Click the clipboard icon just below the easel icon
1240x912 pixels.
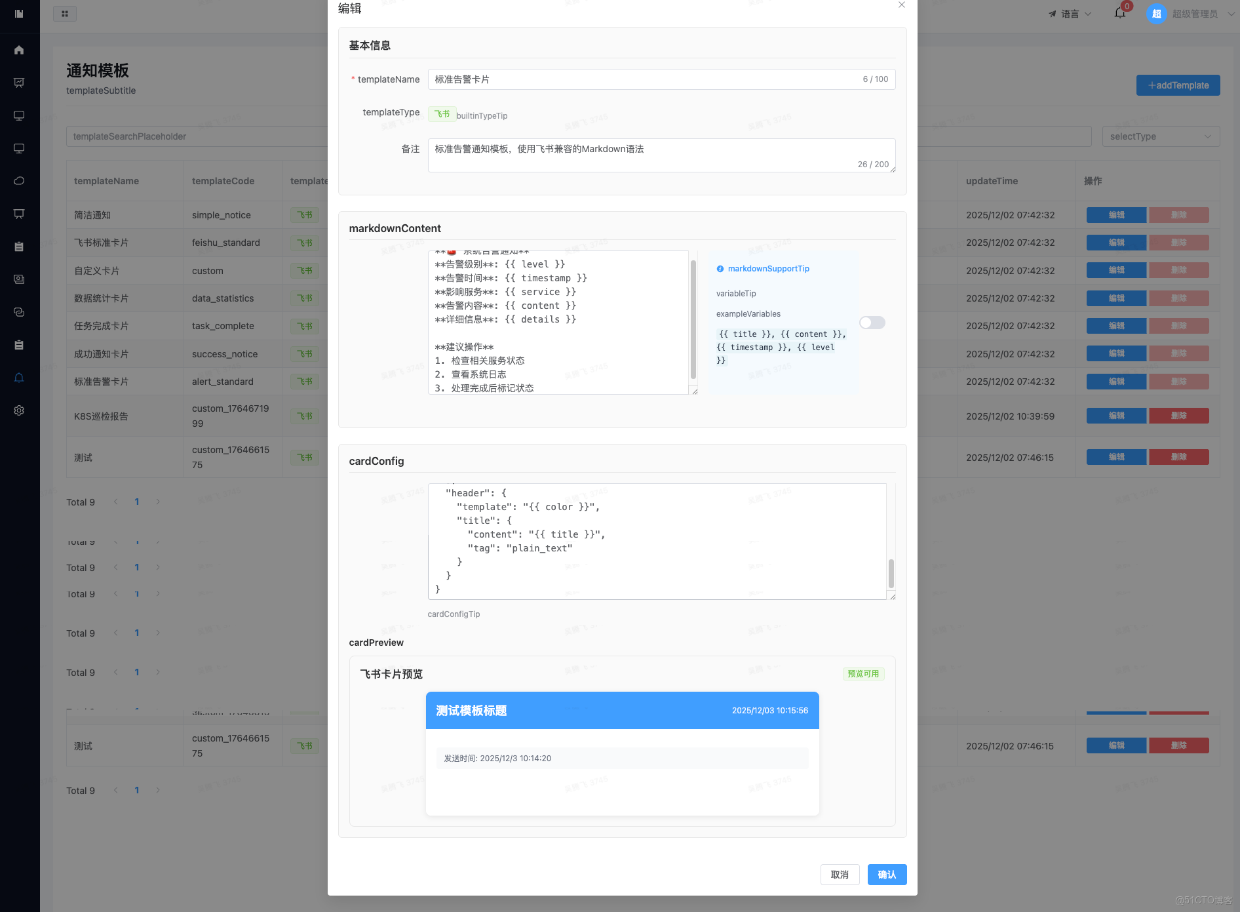click(19, 247)
